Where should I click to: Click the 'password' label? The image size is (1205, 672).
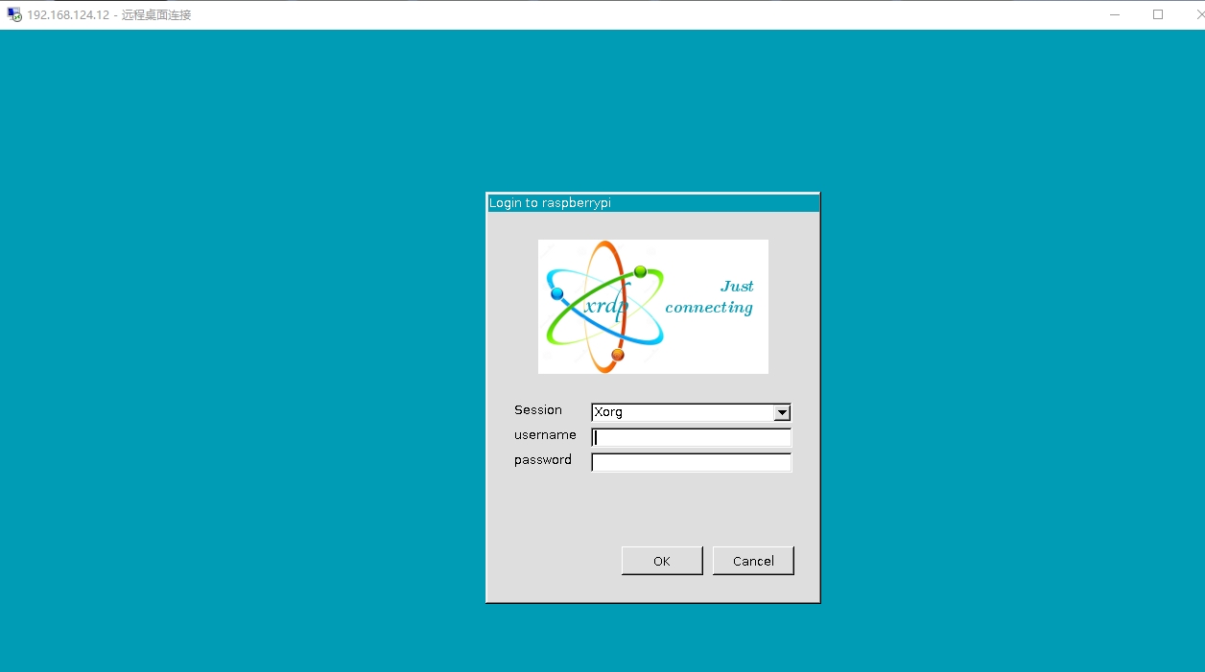click(543, 460)
